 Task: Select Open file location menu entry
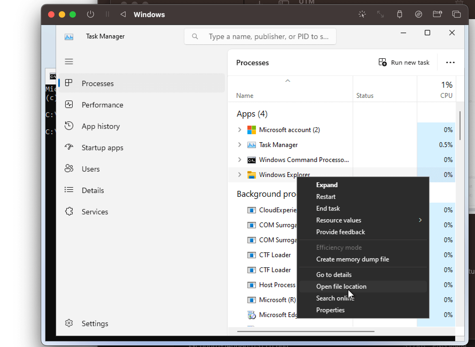pos(363,287)
